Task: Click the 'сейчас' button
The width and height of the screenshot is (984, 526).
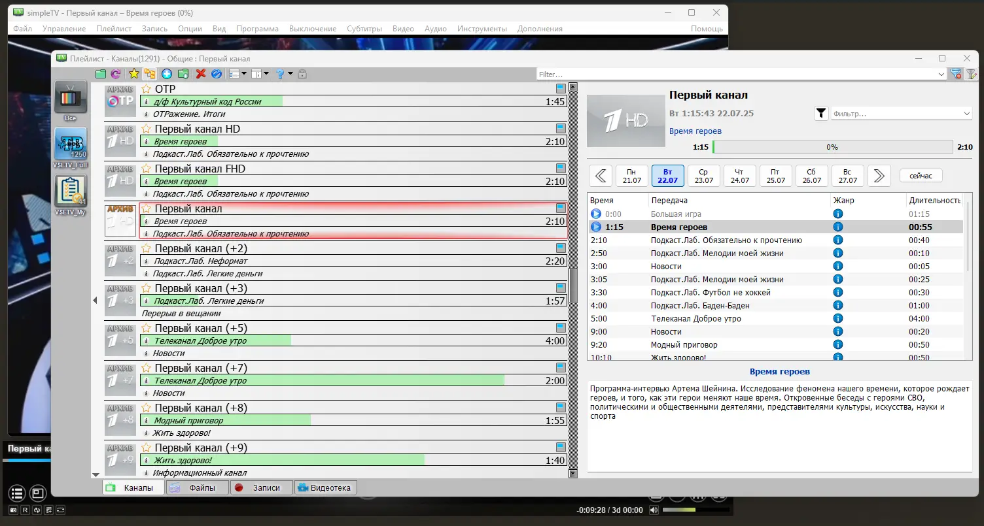Action: [x=921, y=176]
